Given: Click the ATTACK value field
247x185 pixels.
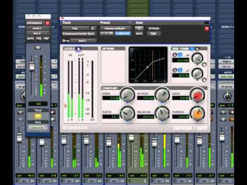Looking at the screenshot, I should tap(146, 98).
